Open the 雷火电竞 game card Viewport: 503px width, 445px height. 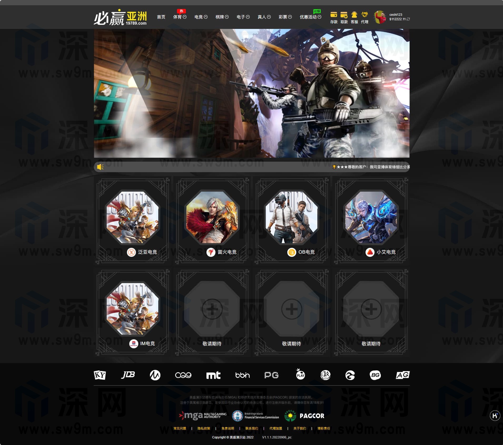212,221
